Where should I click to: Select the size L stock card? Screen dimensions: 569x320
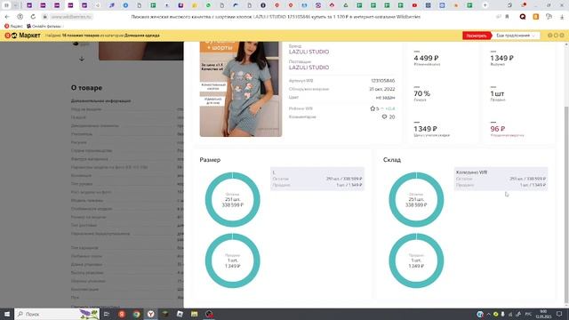tap(317, 179)
